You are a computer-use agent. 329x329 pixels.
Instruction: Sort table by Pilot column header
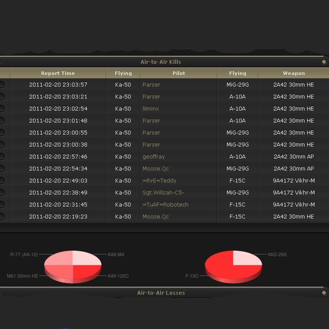pyautogui.click(x=179, y=73)
